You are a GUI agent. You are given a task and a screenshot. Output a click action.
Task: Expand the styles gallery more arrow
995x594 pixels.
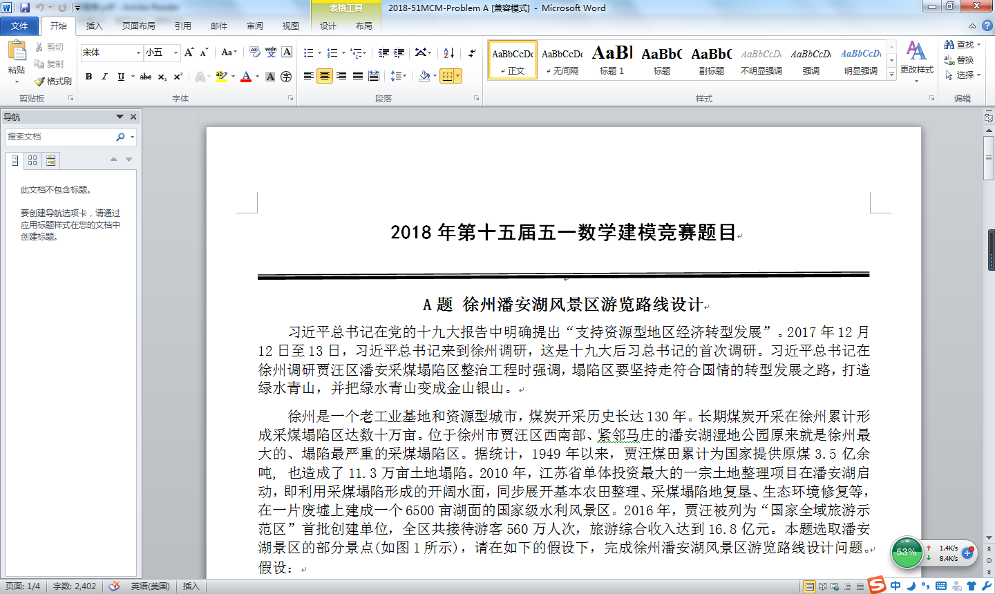(x=891, y=73)
